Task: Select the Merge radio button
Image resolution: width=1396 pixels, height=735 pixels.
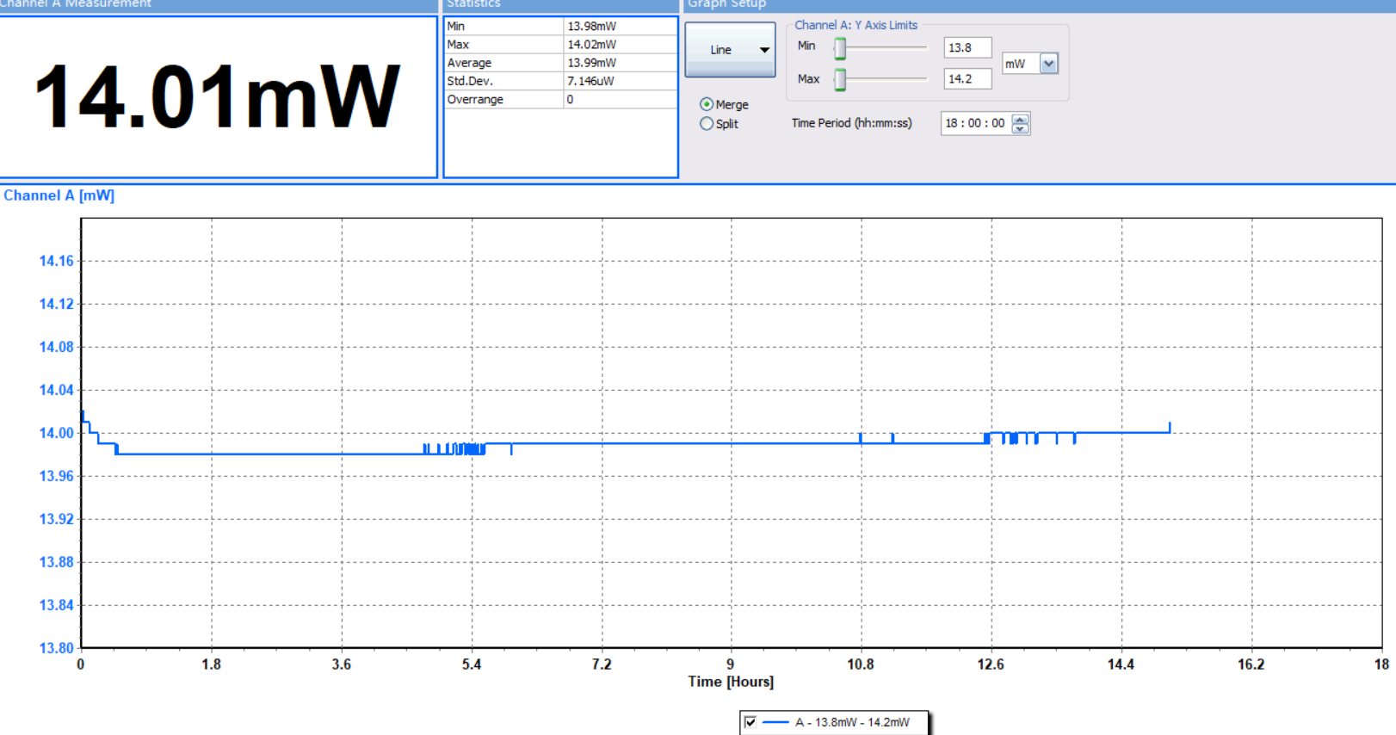Action: pyautogui.click(x=707, y=104)
